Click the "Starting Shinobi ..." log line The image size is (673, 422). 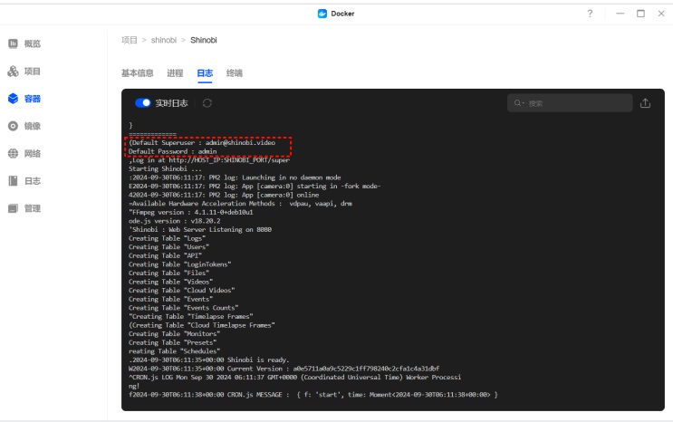click(165, 168)
